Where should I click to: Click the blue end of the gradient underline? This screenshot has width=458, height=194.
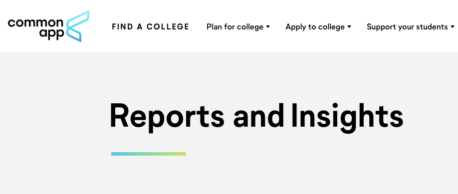(x=115, y=154)
